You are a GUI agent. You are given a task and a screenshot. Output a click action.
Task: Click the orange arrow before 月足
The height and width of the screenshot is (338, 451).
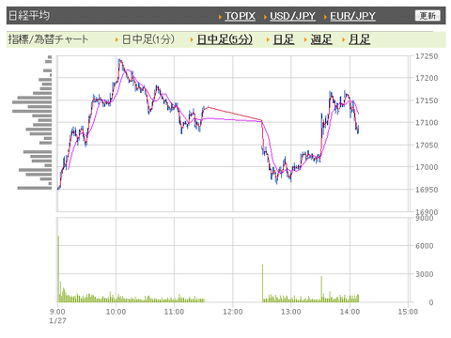click(344, 40)
